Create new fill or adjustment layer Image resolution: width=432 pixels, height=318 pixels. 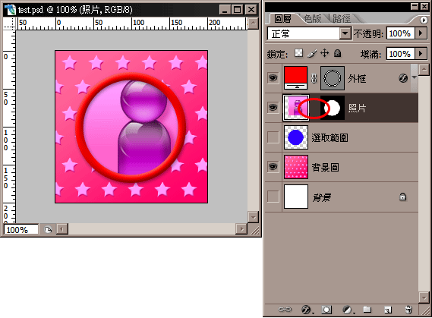tap(348, 310)
